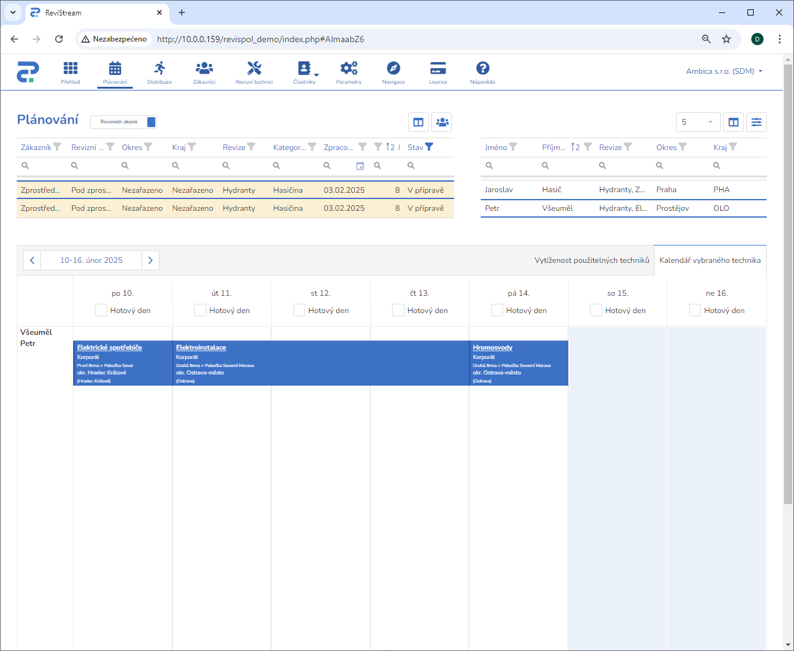Open the Přehled grid icon

coord(70,69)
